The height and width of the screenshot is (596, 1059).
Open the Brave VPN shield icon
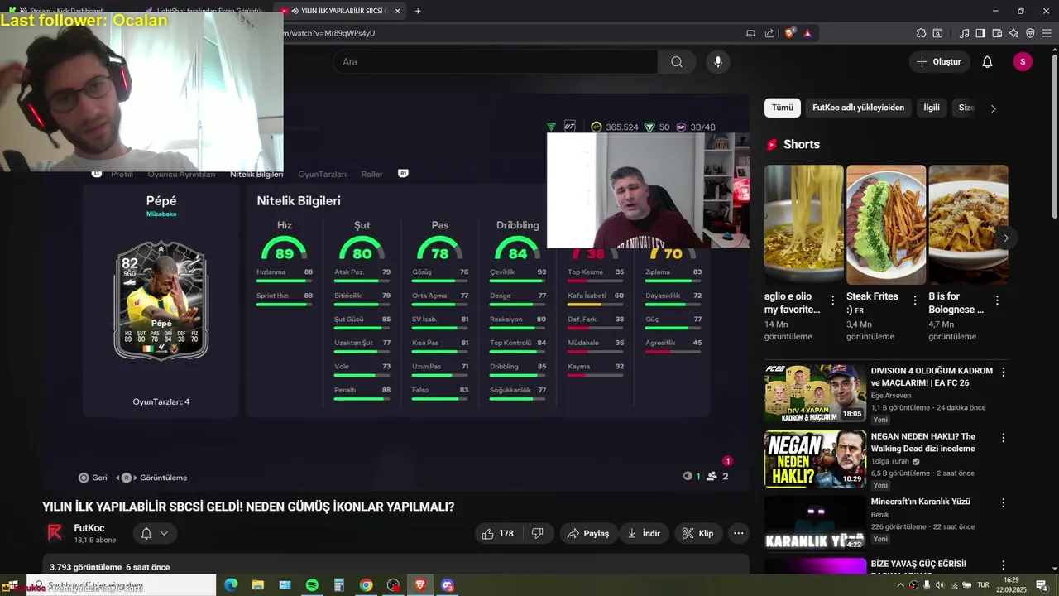coord(1030,33)
